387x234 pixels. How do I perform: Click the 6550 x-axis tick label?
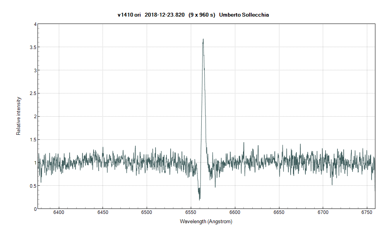click(x=191, y=212)
